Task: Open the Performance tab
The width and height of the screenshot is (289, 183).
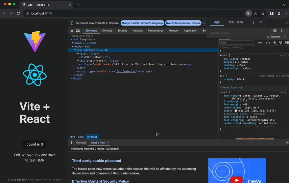Action: click(155, 31)
